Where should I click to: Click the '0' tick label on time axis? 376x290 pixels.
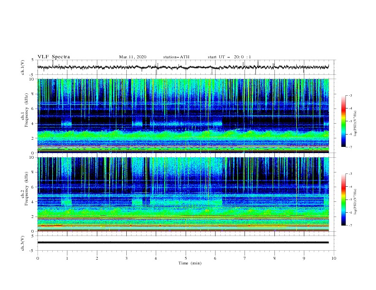38,258
